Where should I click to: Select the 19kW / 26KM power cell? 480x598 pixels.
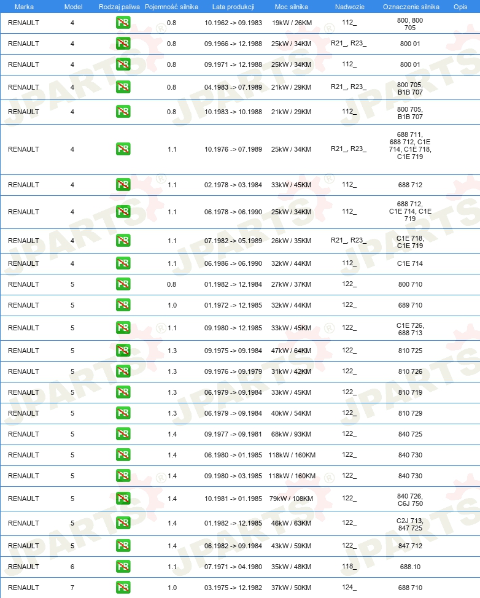(x=292, y=23)
